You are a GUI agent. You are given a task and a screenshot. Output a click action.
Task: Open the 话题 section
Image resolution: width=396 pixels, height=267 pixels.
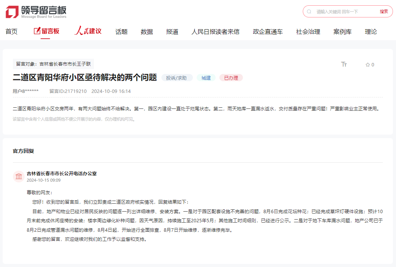(121, 31)
